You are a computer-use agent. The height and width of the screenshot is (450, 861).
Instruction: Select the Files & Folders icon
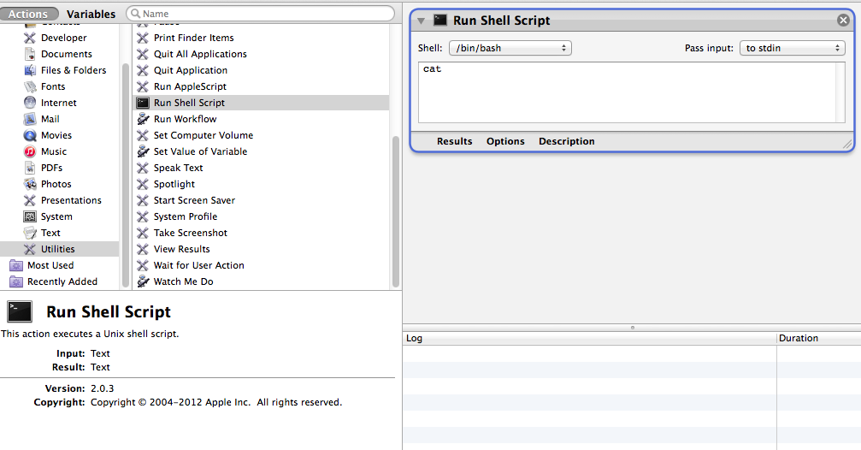point(30,70)
